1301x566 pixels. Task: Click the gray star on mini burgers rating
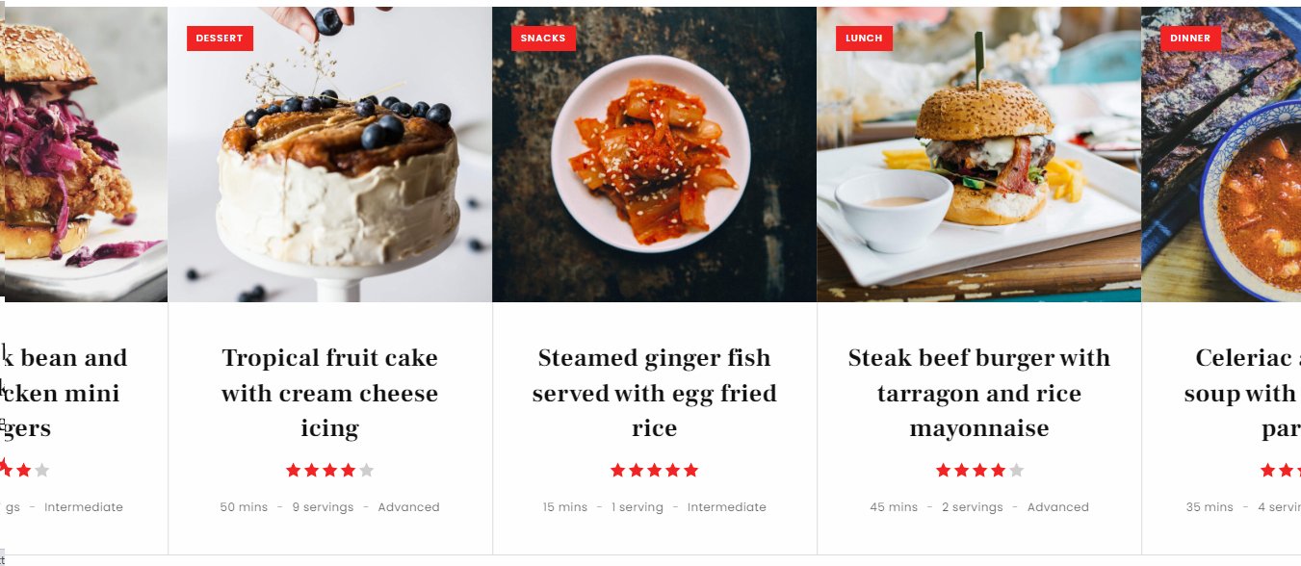click(41, 471)
